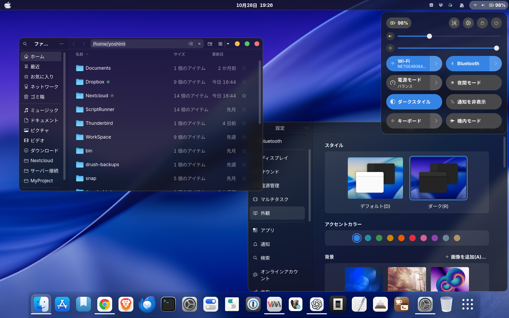509x318 pixels.
Task: Open system settings gear in quick settings
Action: [468, 23]
